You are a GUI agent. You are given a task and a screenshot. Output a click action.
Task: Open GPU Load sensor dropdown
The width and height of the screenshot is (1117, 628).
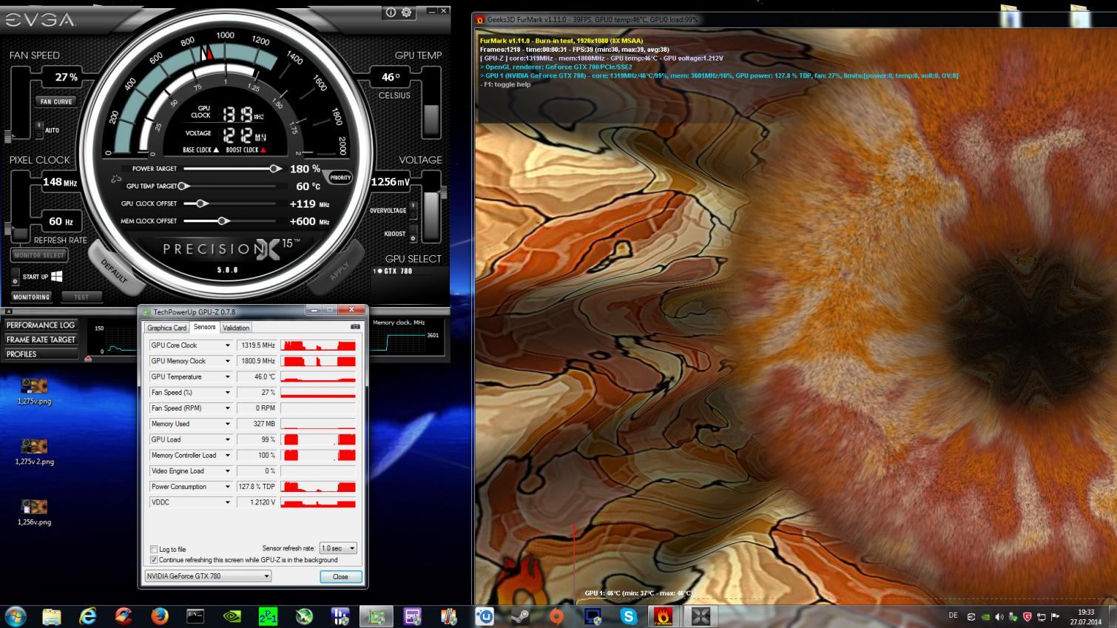[227, 439]
